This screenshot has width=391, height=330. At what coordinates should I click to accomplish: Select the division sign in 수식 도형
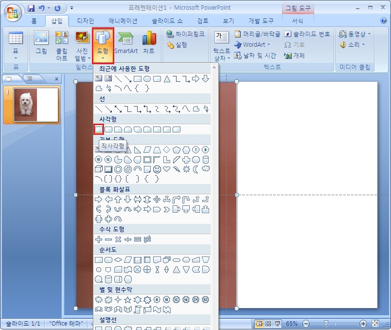coord(128,239)
